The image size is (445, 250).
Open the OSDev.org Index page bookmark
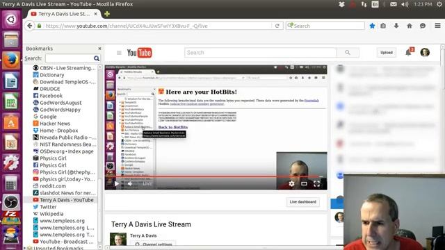63,151
